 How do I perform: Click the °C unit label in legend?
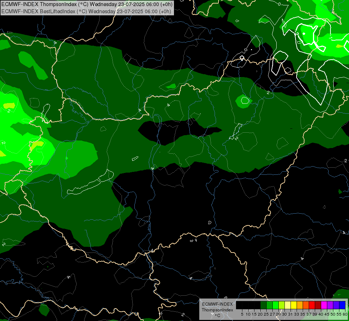(218, 315)
